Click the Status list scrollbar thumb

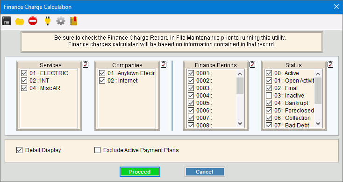[318, 91]
